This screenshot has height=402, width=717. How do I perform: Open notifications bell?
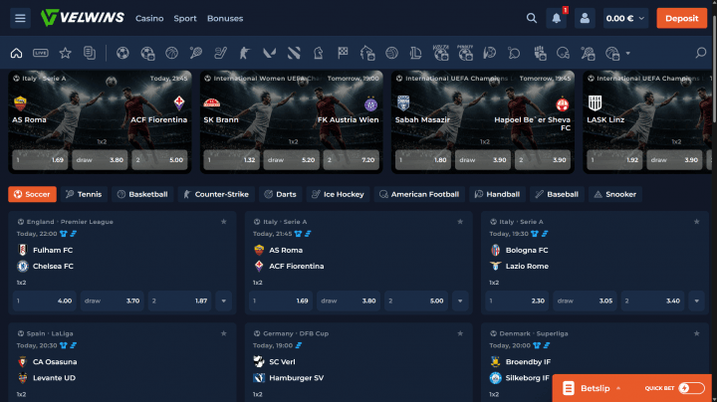[x=557, y=18]
